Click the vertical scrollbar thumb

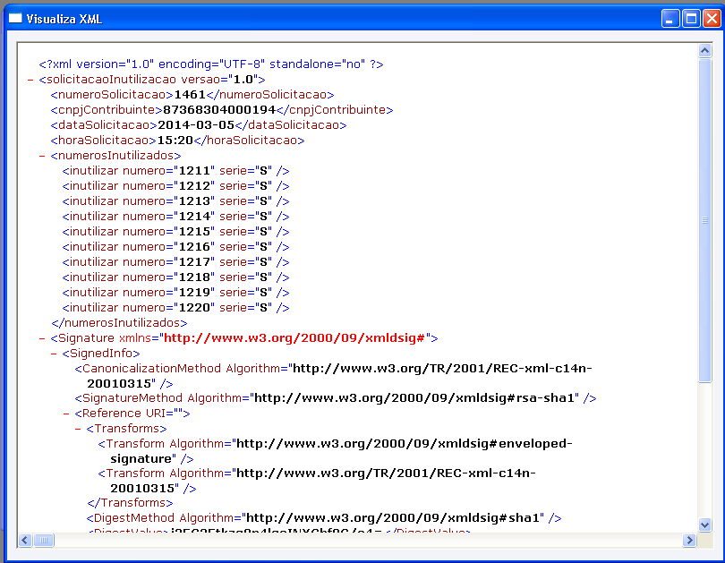704,220
